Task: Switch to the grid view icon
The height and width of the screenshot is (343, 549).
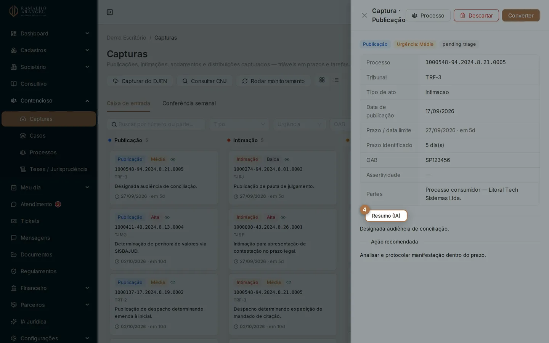Action: coord(322,80)
